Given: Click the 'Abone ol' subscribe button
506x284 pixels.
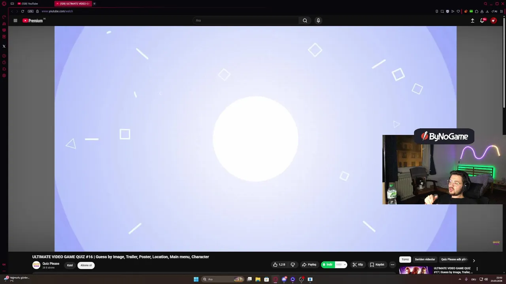Looking at the screenshot, I should 86,265.
